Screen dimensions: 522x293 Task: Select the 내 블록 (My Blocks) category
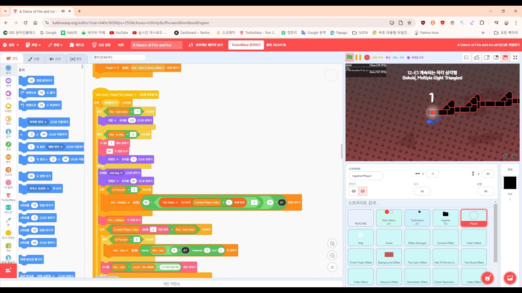tap(8, 184)
